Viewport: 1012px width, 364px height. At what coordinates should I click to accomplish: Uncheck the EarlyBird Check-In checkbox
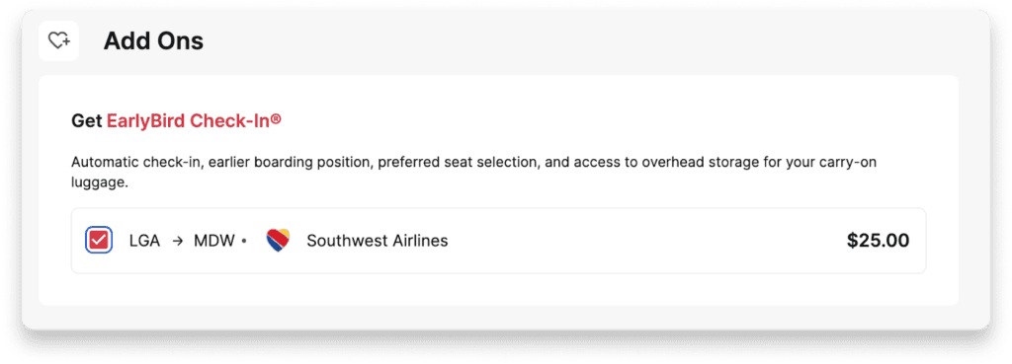point(99,241)
